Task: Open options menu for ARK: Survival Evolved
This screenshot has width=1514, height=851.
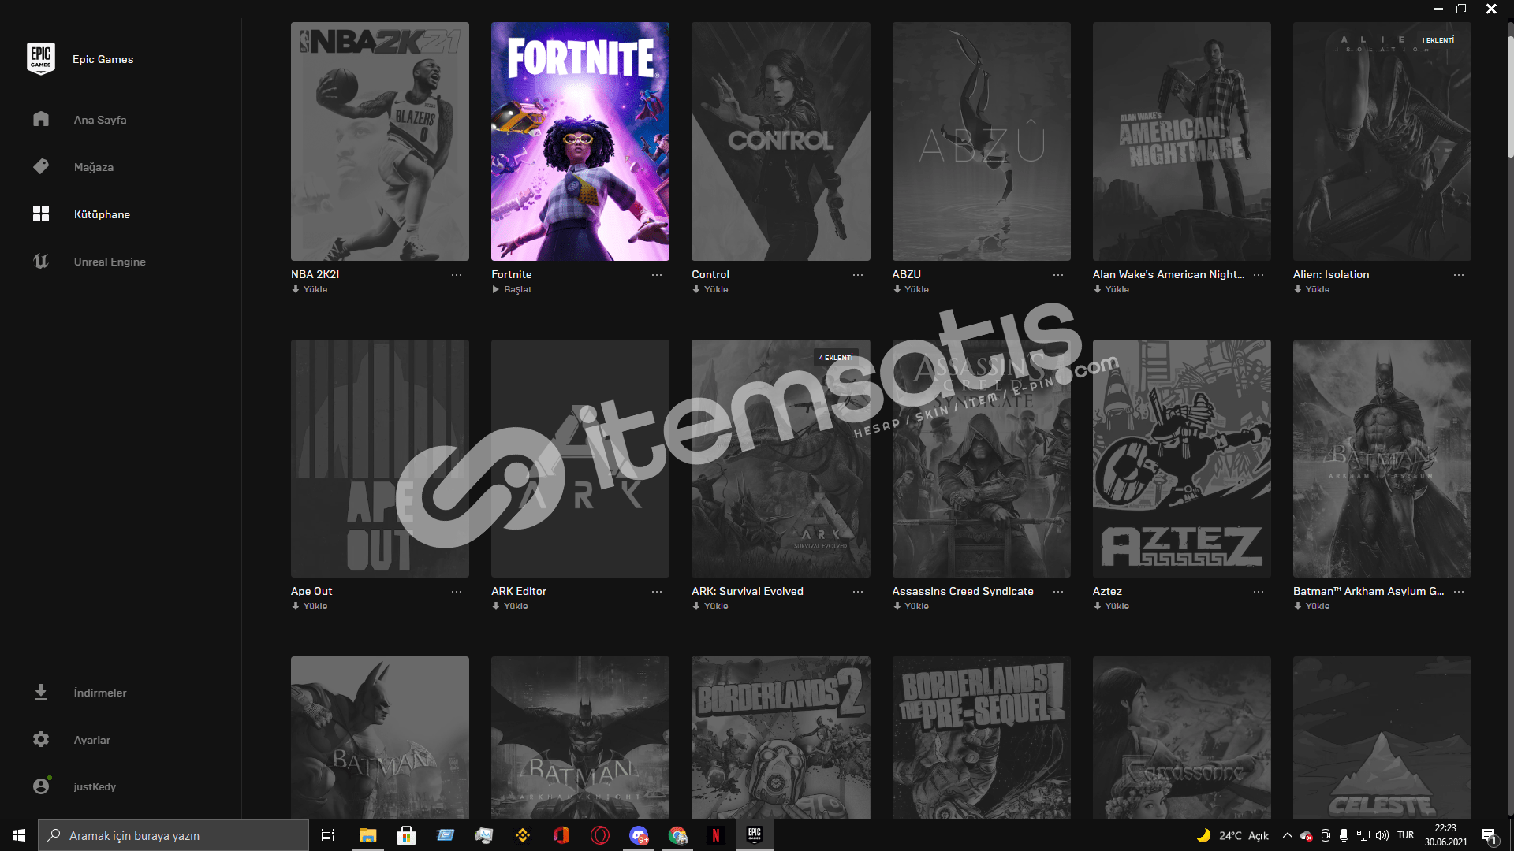Action: pyautogui.click(x=858, y=592)
